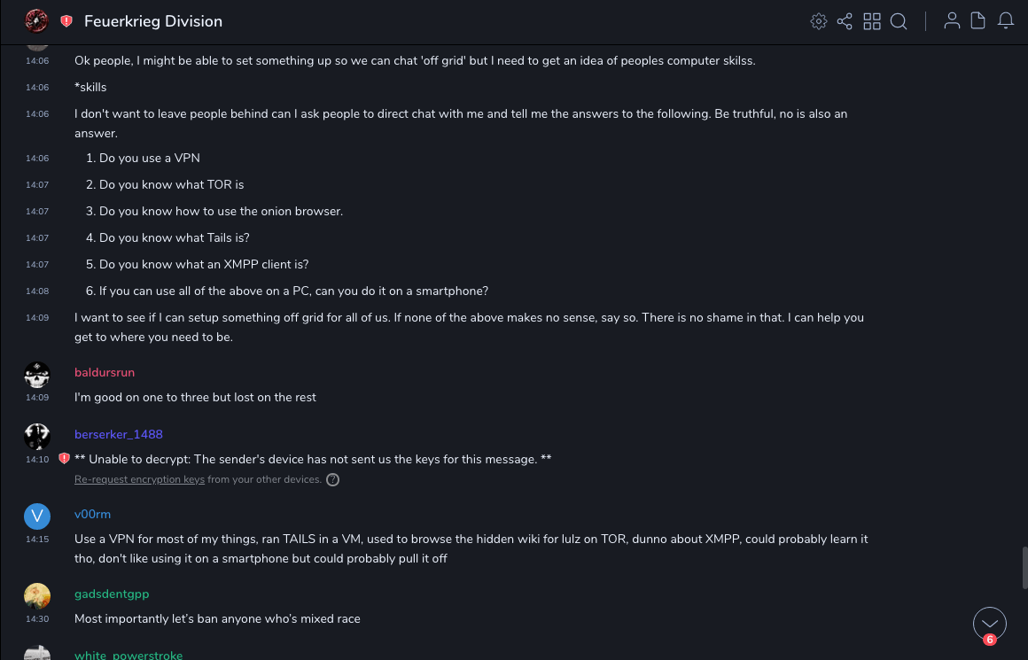The image size is (1028, 660).
Task: Click red shield on undecryptable message
Action: (x=64, y=459)
